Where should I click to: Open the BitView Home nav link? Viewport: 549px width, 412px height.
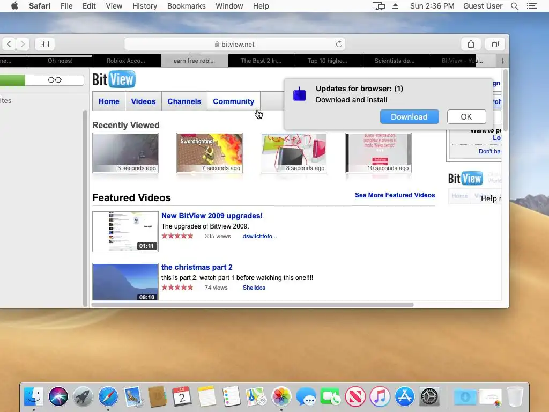(x=109, y=101)
